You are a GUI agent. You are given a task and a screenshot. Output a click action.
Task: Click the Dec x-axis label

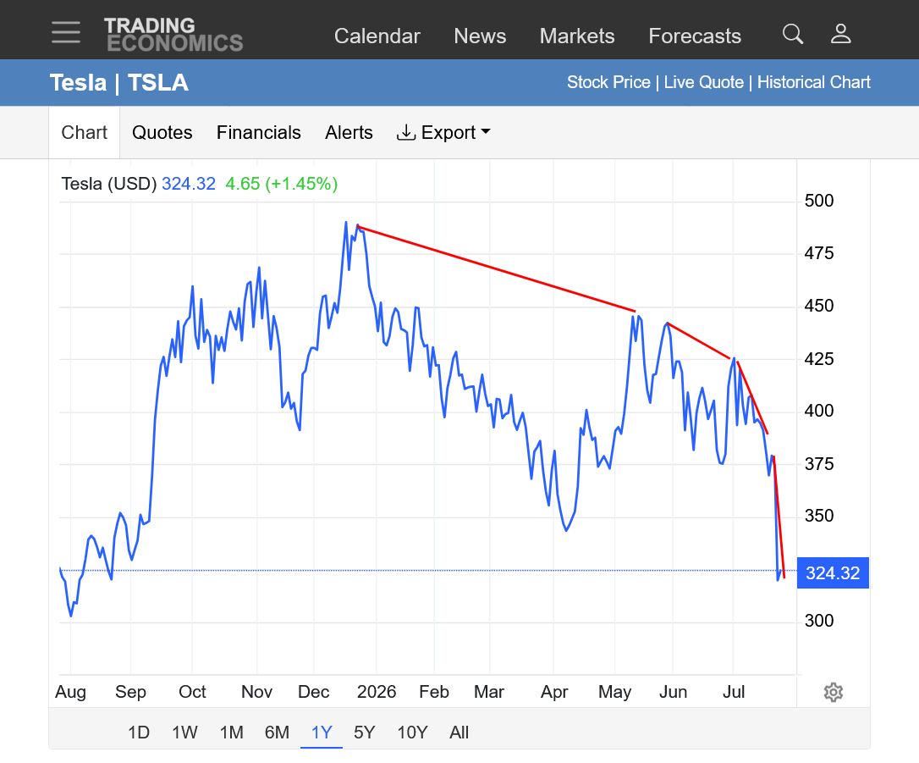[314, 692]
